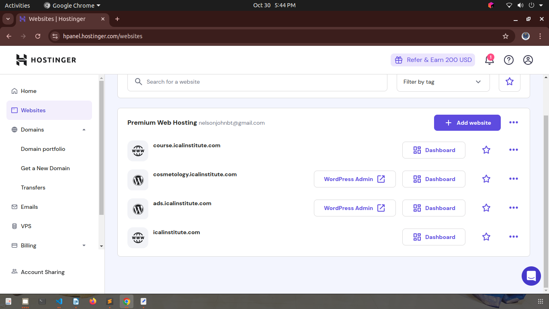Toggle the favorites star filter button
This screenshot has width=549, height=309.
(x=510, y=82)
